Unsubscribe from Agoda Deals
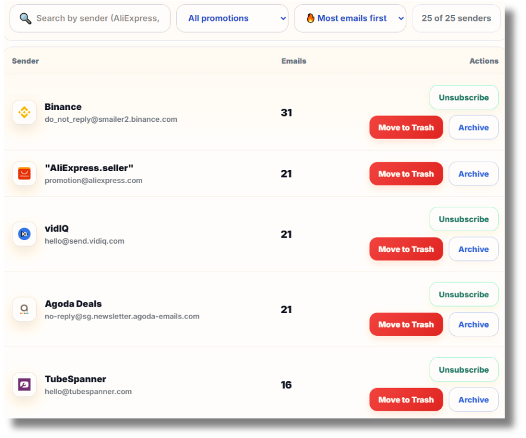The height and width of the screenshot is (438, 526). tap(464, 294)
